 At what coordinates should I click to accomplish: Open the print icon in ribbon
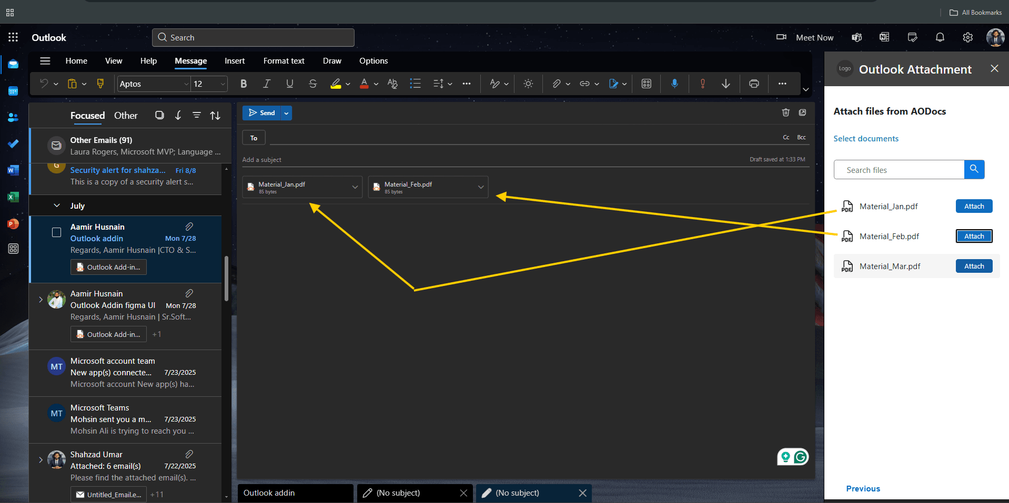[x=754, y=84]
